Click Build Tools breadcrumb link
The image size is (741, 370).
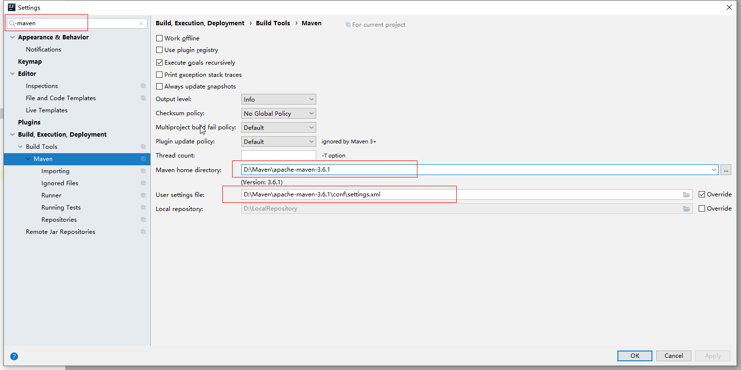(x=273, y=23)
